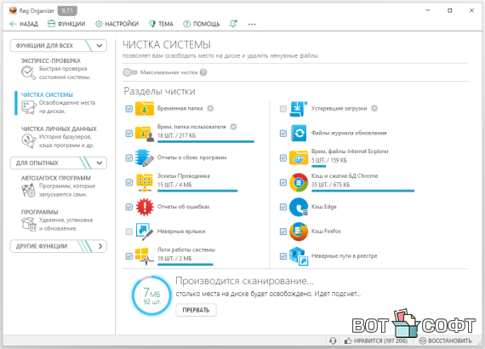Screen dimensions: 485x349
Task: Check the Неверные ярлыки checkbox
Action: [x=129, y=232]
